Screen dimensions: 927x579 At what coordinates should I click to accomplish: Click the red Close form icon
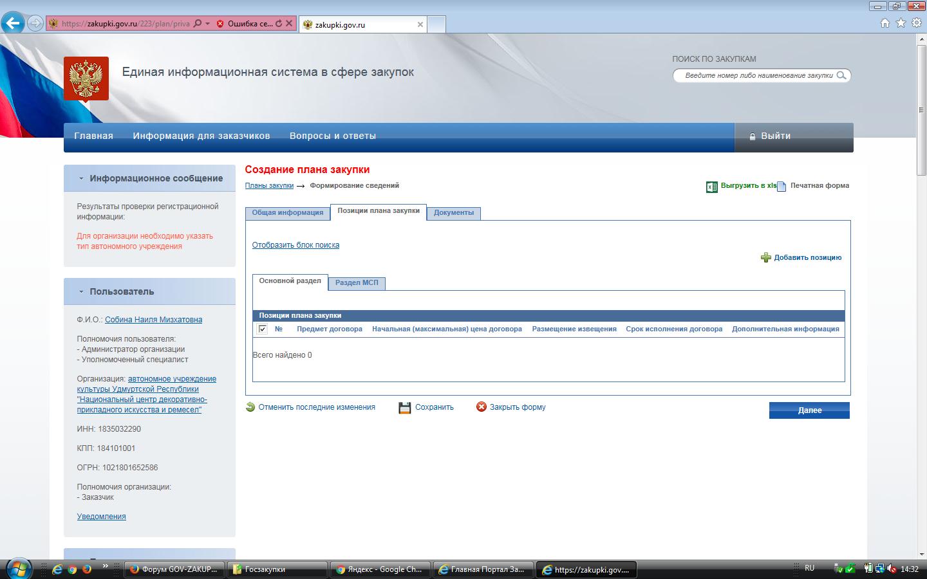point(481,407)
